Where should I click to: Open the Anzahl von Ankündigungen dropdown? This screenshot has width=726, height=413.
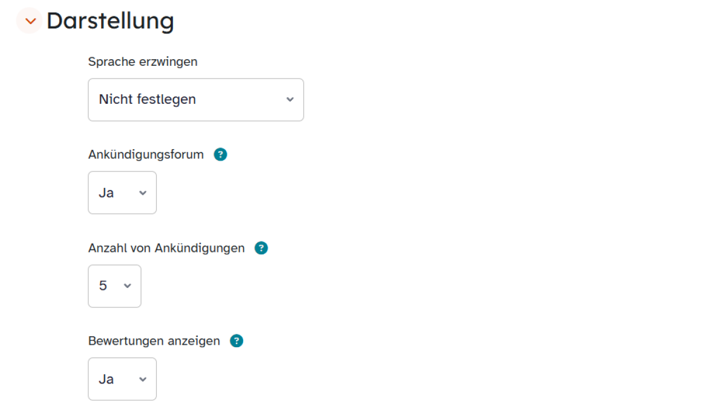115,286
